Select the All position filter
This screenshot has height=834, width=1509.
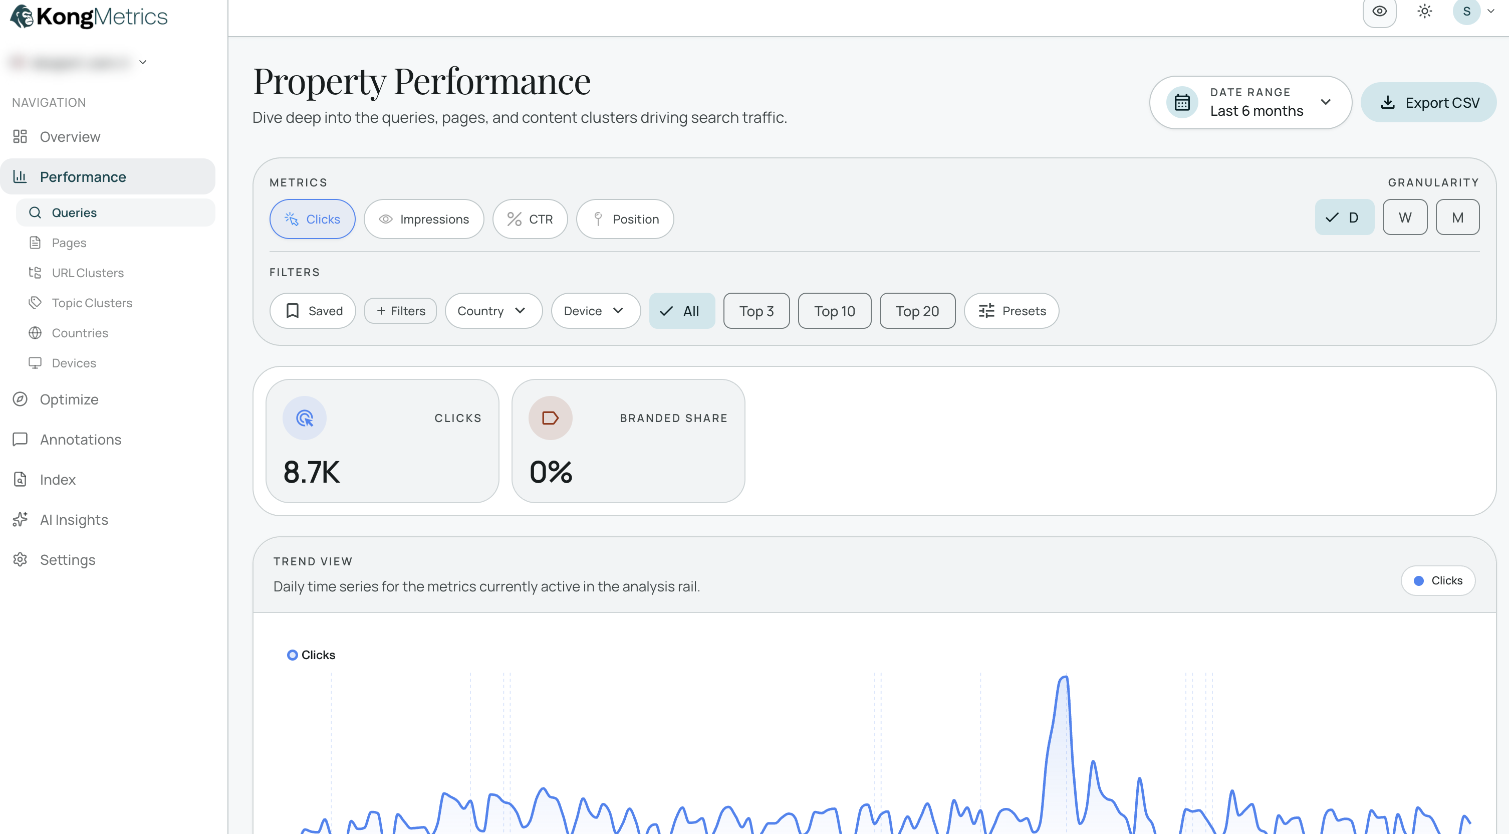[682, 311]
